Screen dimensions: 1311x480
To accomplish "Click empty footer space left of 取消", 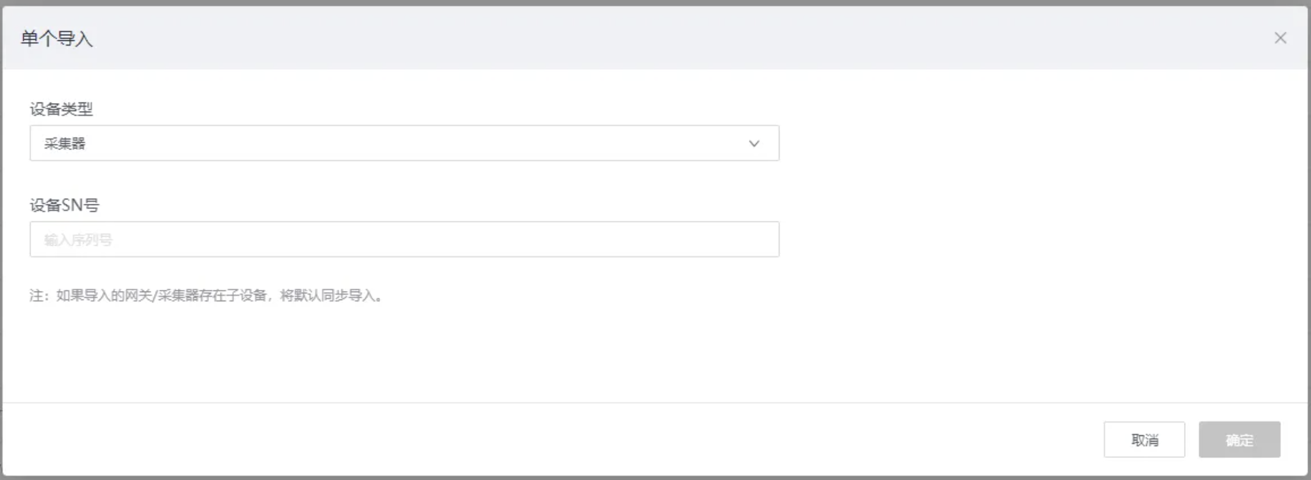I will [550, 440].
